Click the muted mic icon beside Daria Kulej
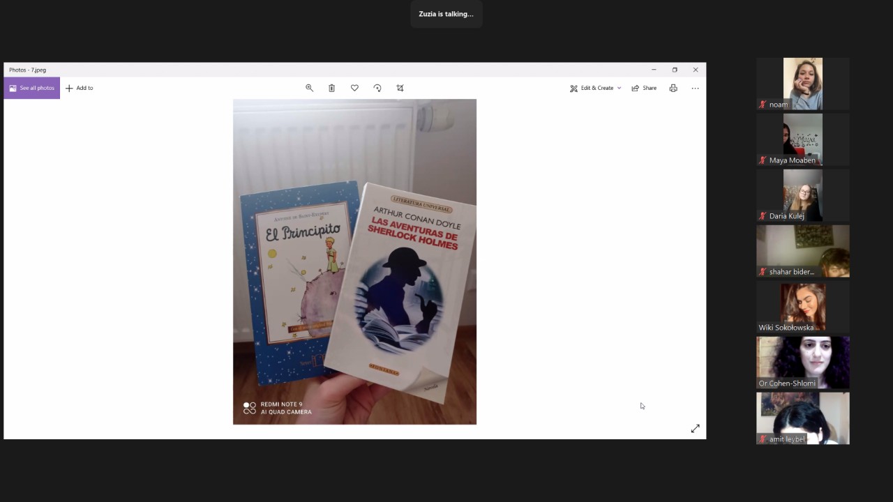Screen dimensions: 893x502 click(x=763, y=216)
